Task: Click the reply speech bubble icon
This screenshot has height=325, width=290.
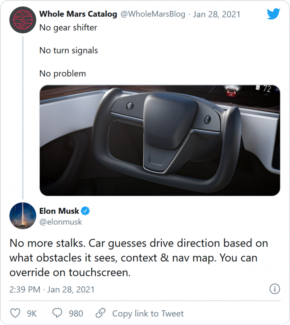Action: click(x=58, y=313)
